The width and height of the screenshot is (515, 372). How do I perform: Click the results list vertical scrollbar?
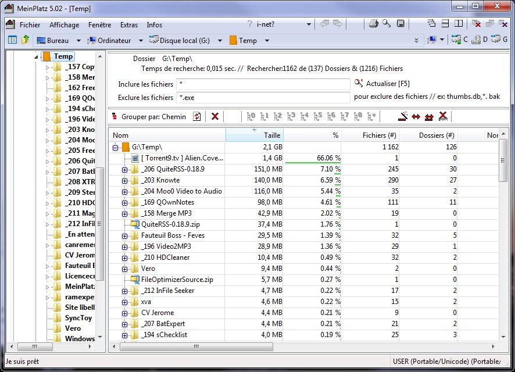503,160
